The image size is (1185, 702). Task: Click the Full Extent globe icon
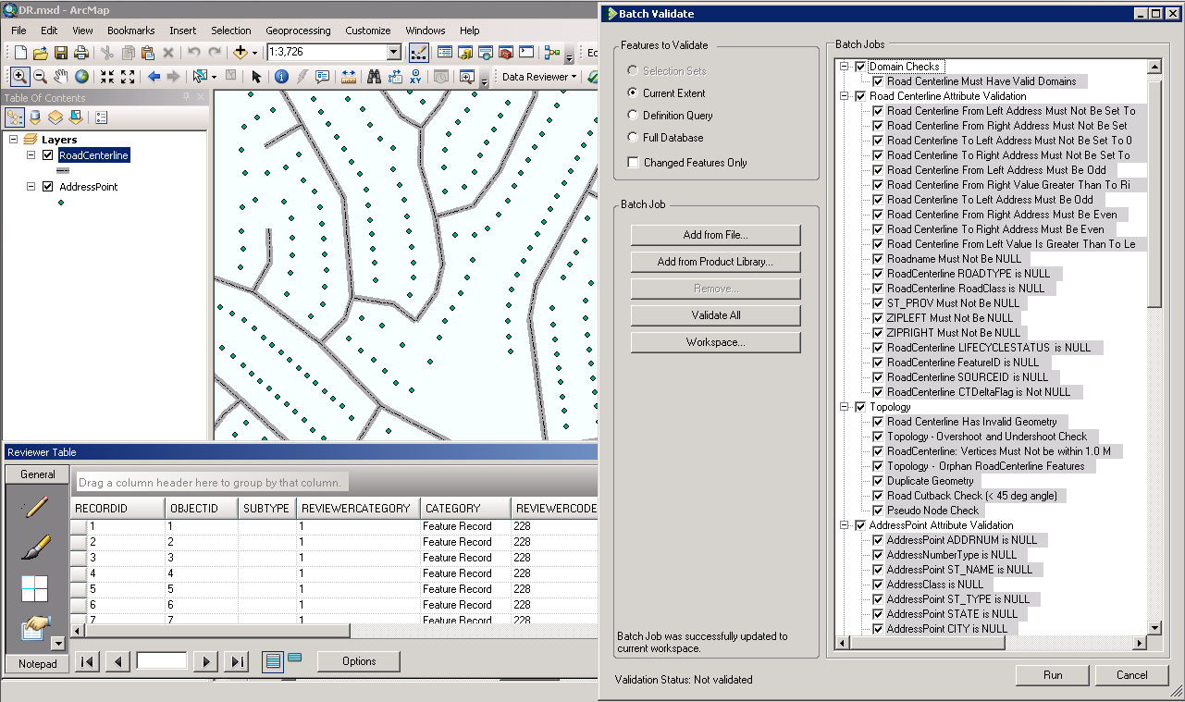pyautogui.click(x=82, y=77)
